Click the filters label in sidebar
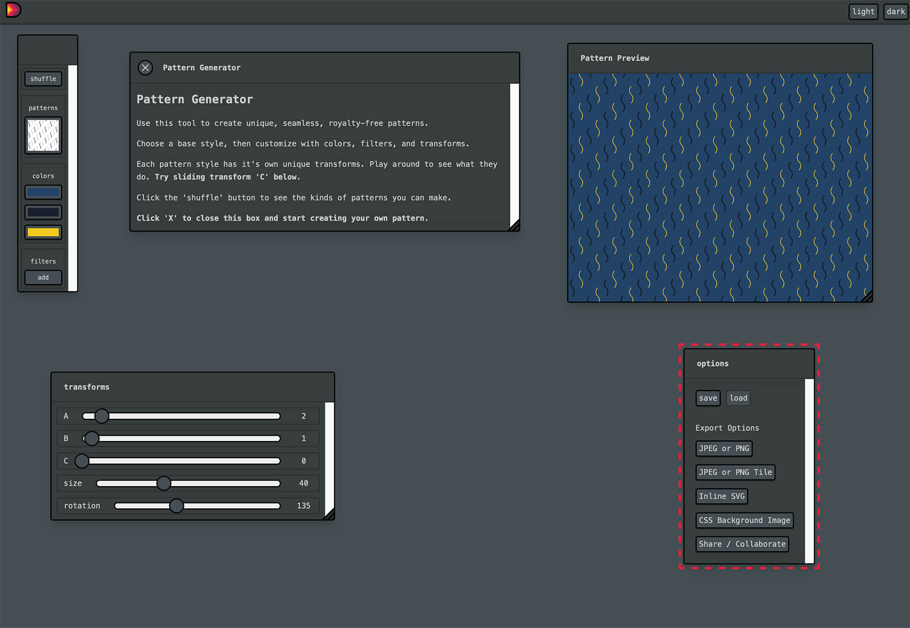This screenshot has height=628, width=910. coord(43,262)
